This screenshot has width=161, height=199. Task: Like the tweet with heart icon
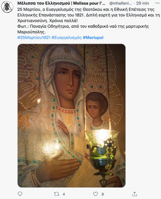[96, 194]
